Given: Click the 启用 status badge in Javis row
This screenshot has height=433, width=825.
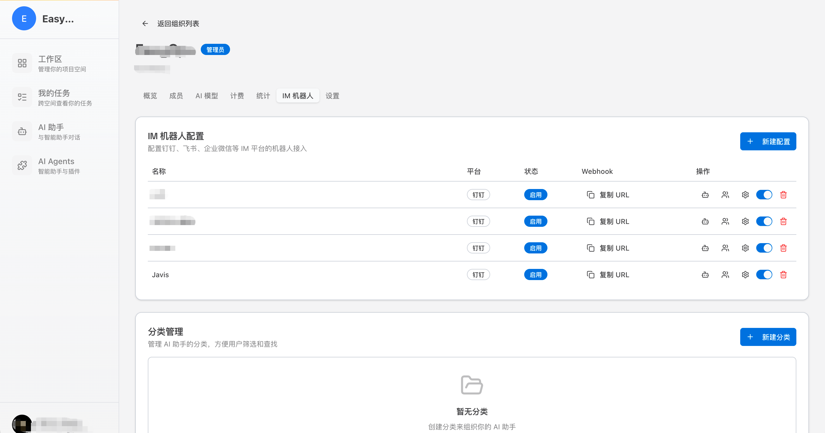Looking at the screenshot, I should [x=535, y=274].
